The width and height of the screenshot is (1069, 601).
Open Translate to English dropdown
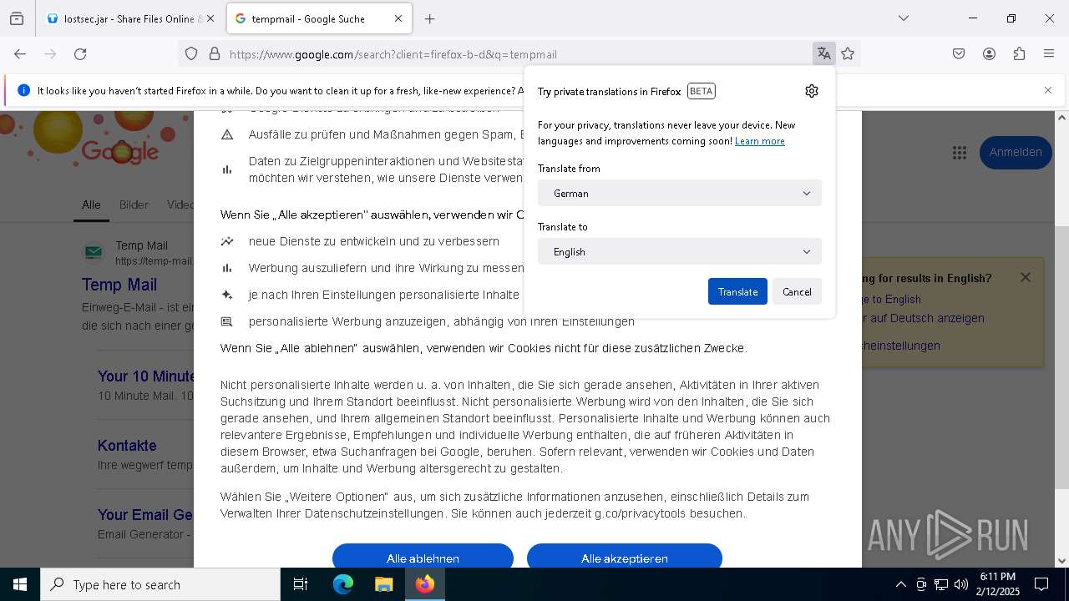680,251
